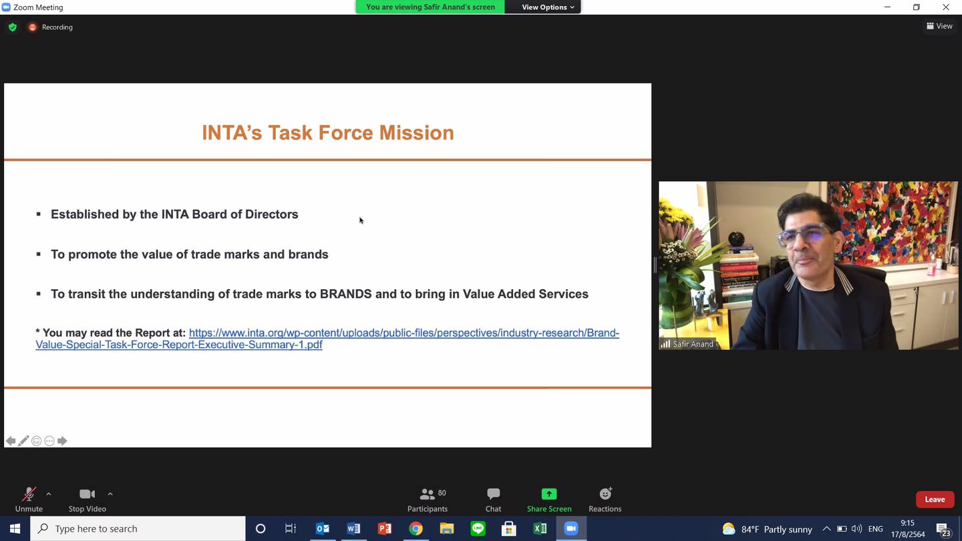Screen dimensions: 962x541
Task: Open Google Chrome from the taskbar
Action: [416, 528]
